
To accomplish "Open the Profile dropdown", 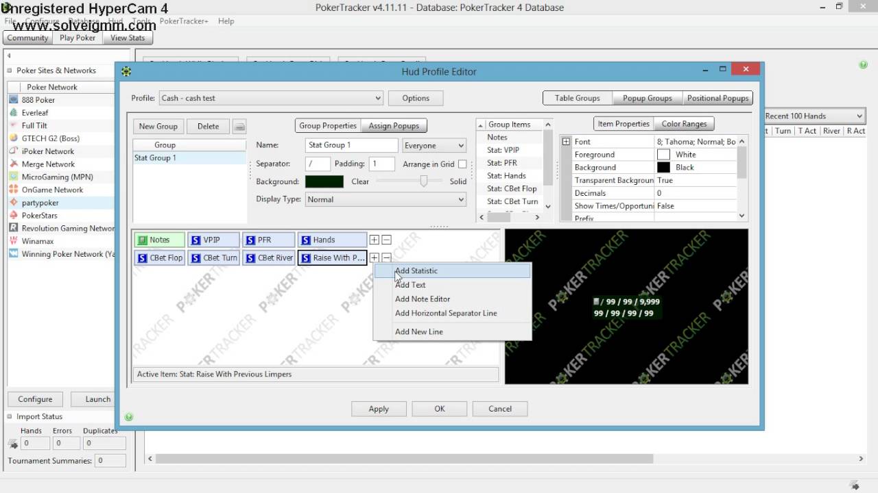I will [x=271, y=98].
